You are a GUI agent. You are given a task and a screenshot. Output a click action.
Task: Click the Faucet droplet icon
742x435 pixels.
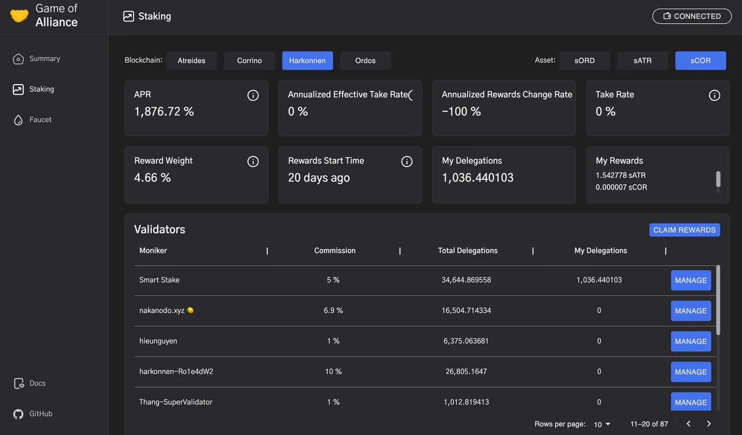[x=19, y=120]
